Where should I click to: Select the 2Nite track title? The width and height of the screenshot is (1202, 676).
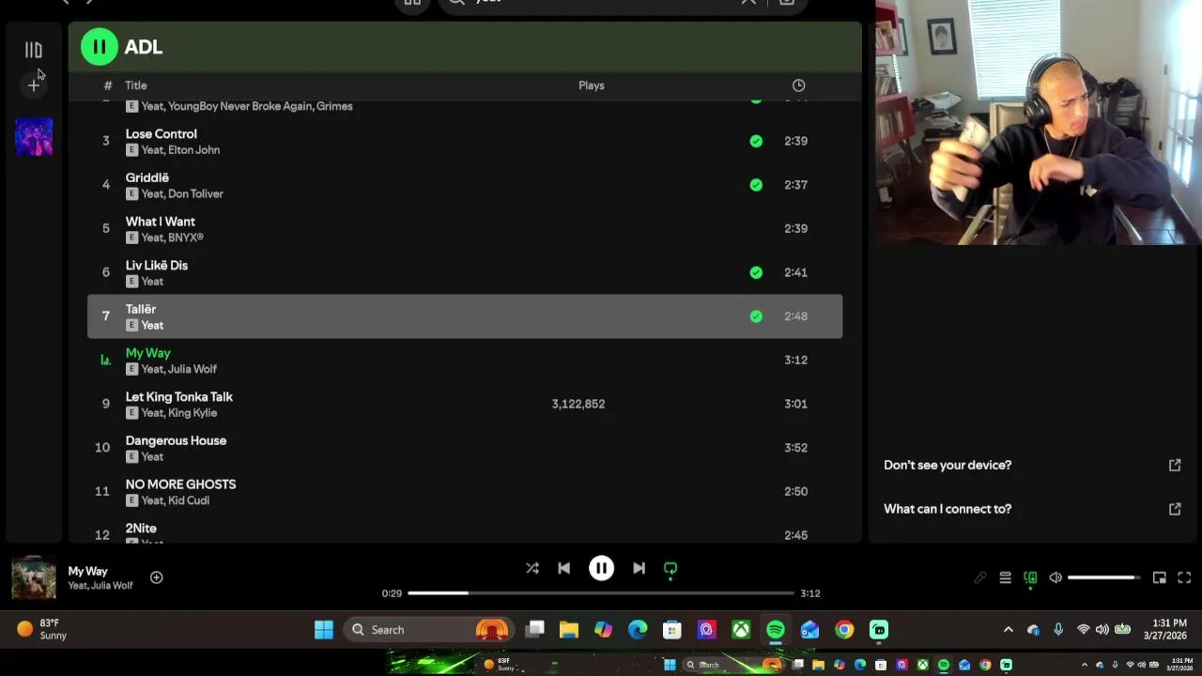click(141, 529)
